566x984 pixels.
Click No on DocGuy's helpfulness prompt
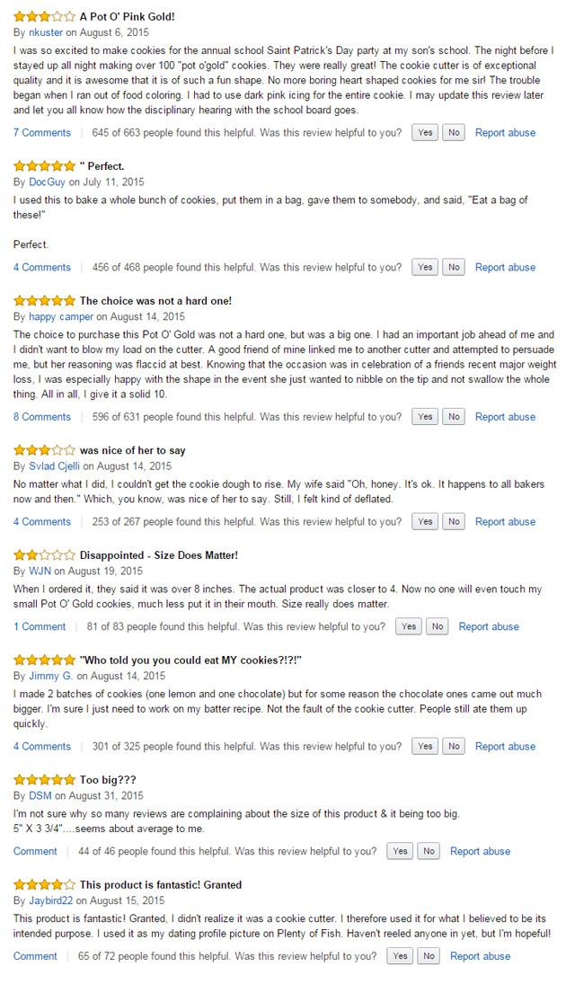coord(454,267)
